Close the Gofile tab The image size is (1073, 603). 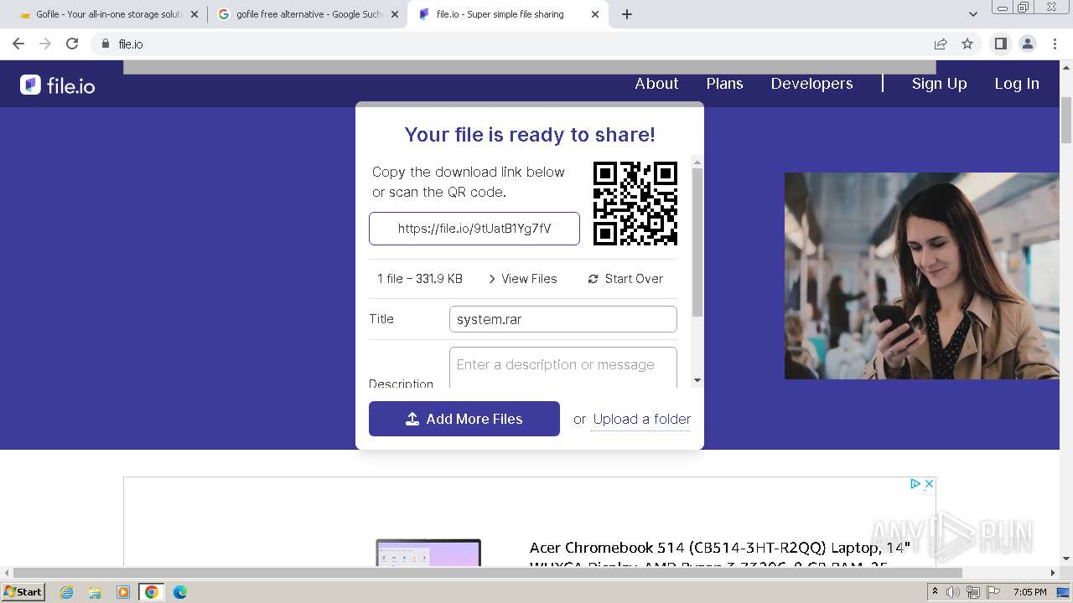194,14
